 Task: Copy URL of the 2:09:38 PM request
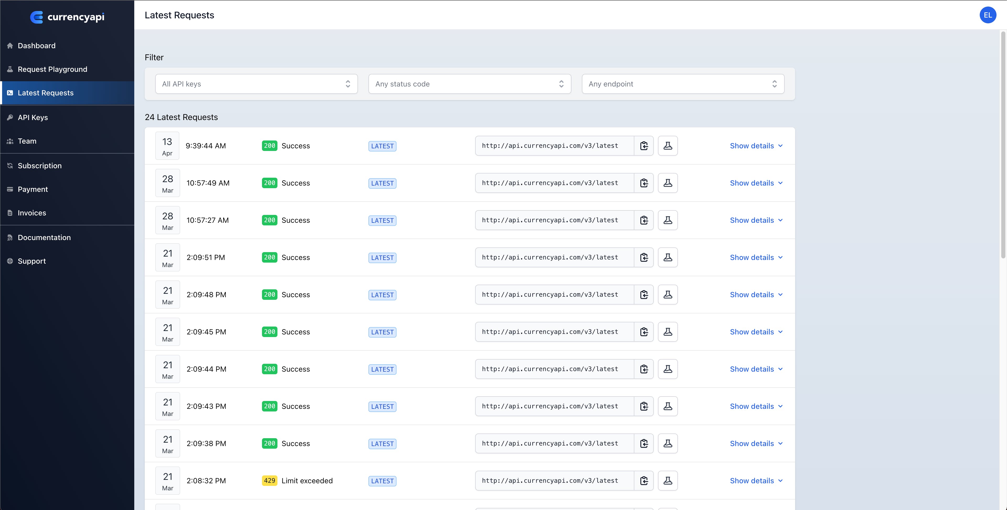(644, 443)
